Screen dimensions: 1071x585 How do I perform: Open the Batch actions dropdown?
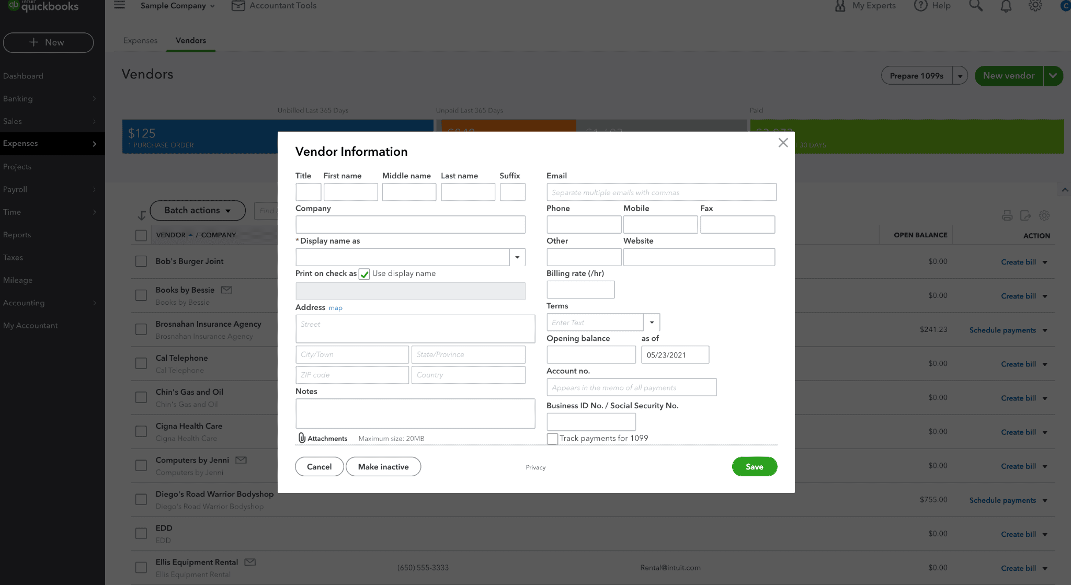pyautogui.click(x=198, y=210)
